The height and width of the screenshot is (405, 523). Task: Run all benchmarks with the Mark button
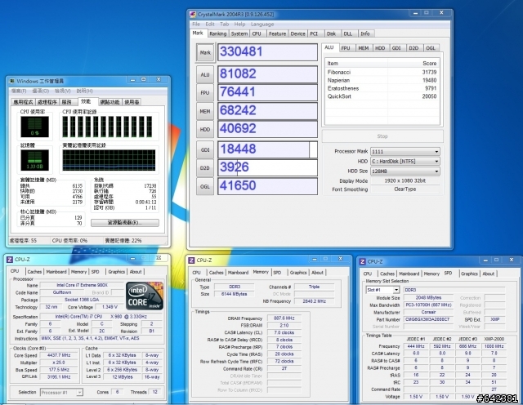(x=205, y=53)
